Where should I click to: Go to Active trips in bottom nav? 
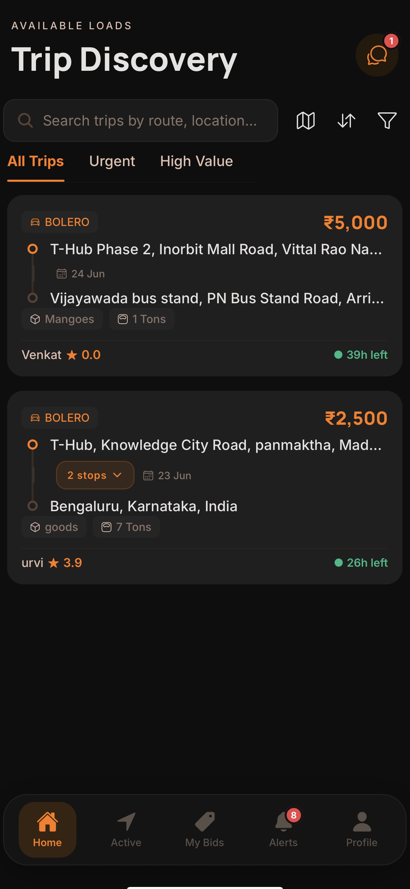(x=126, y=830)
